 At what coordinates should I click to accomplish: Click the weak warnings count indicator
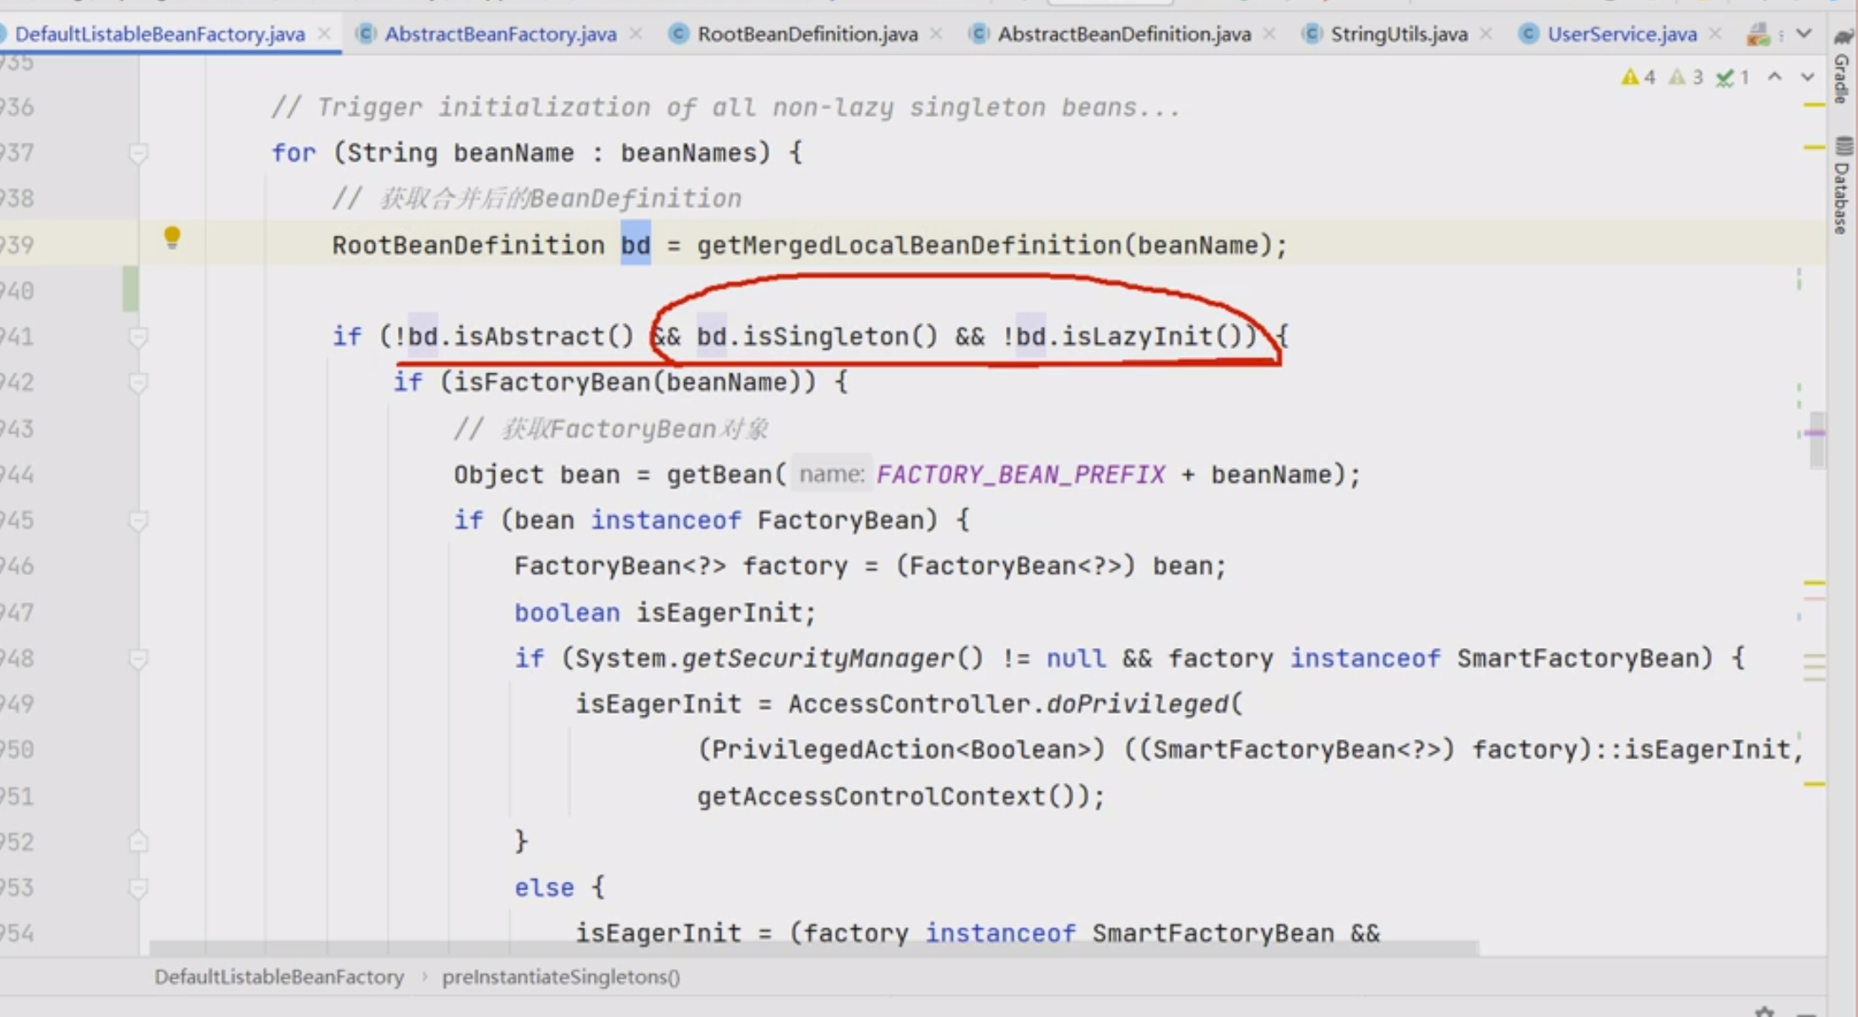coord(1686,78)
